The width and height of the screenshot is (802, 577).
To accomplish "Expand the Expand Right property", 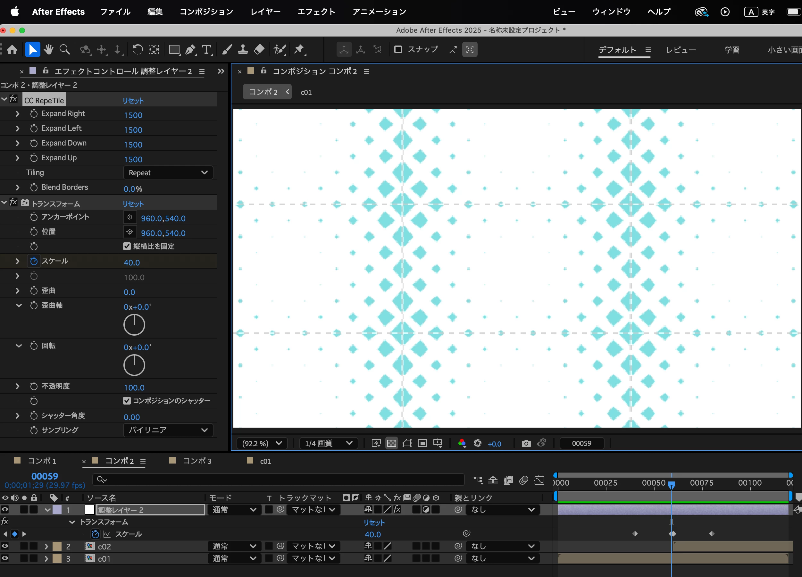I will 17,113.
